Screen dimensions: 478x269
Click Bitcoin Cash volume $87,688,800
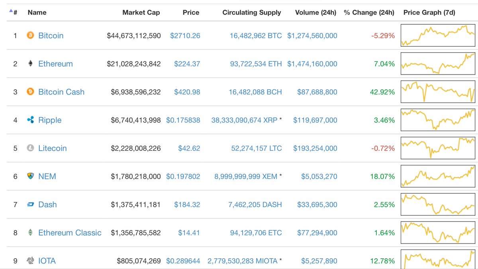tap(317, 92)
